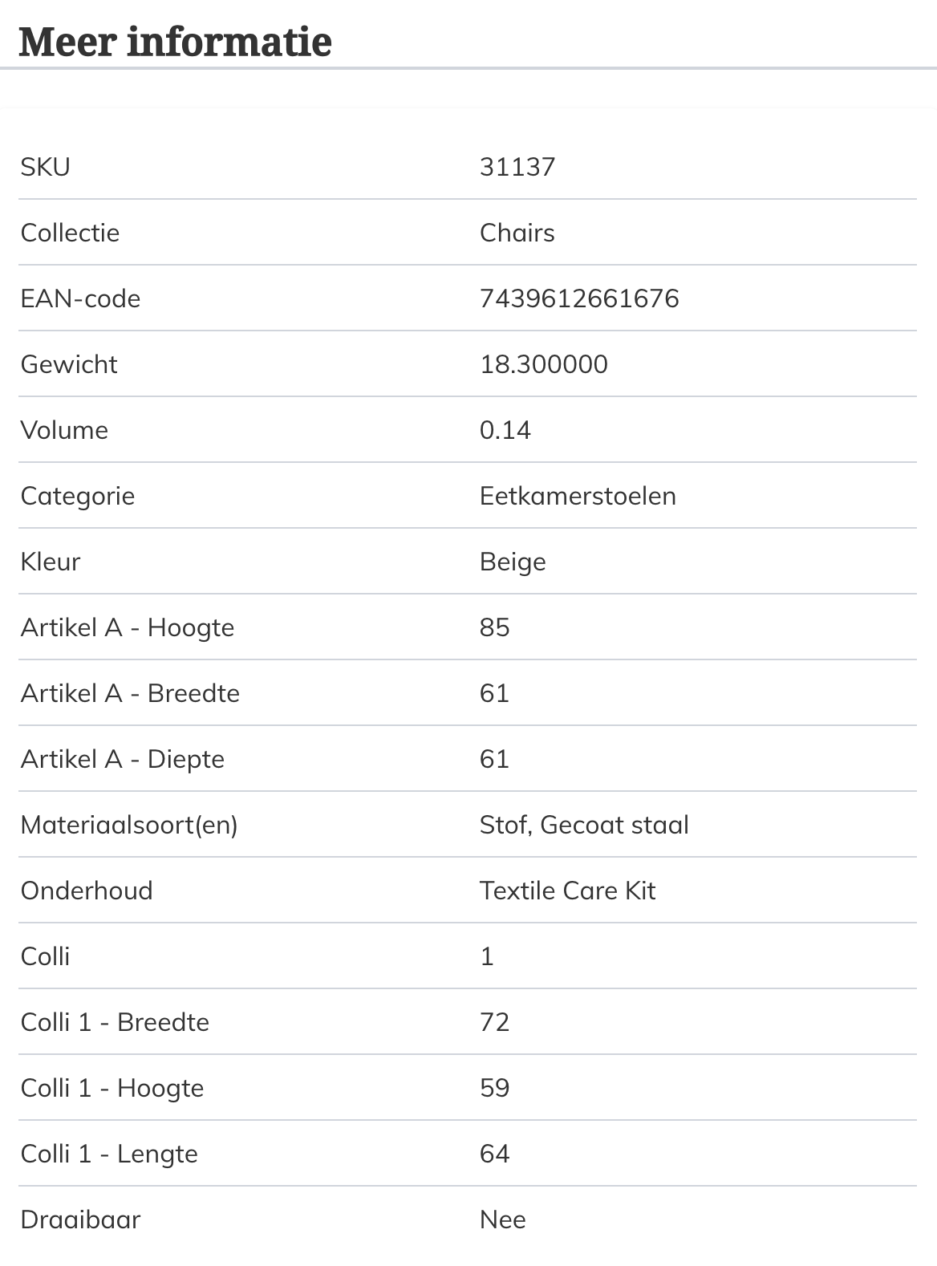Click the "Meer informatie" heading
The height and width of the screenshot is (1266, 937).
click(x=175, y=42)
